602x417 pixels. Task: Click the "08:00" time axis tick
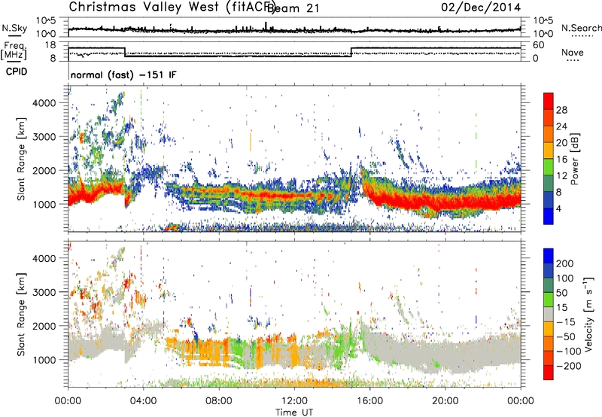218,401
